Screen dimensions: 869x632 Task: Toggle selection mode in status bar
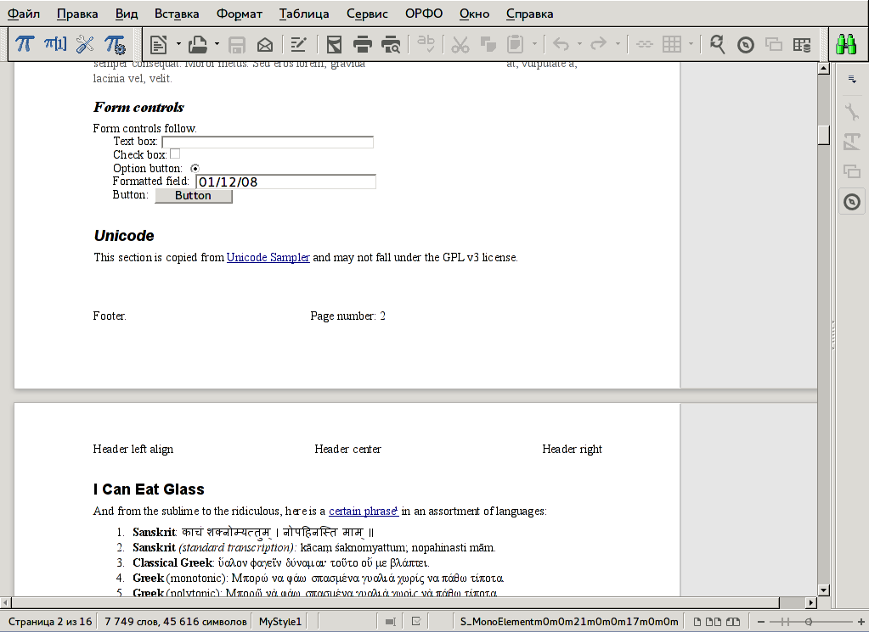click(x=390, y=622)
